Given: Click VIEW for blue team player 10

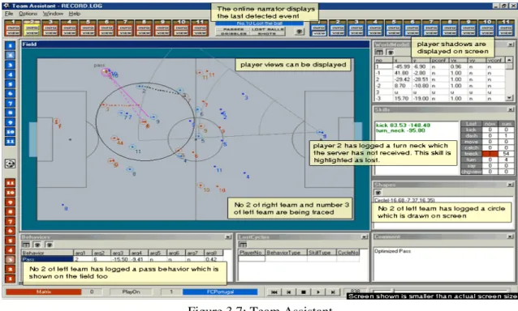Looking at the screenshot, I should (x=487, y=32).
